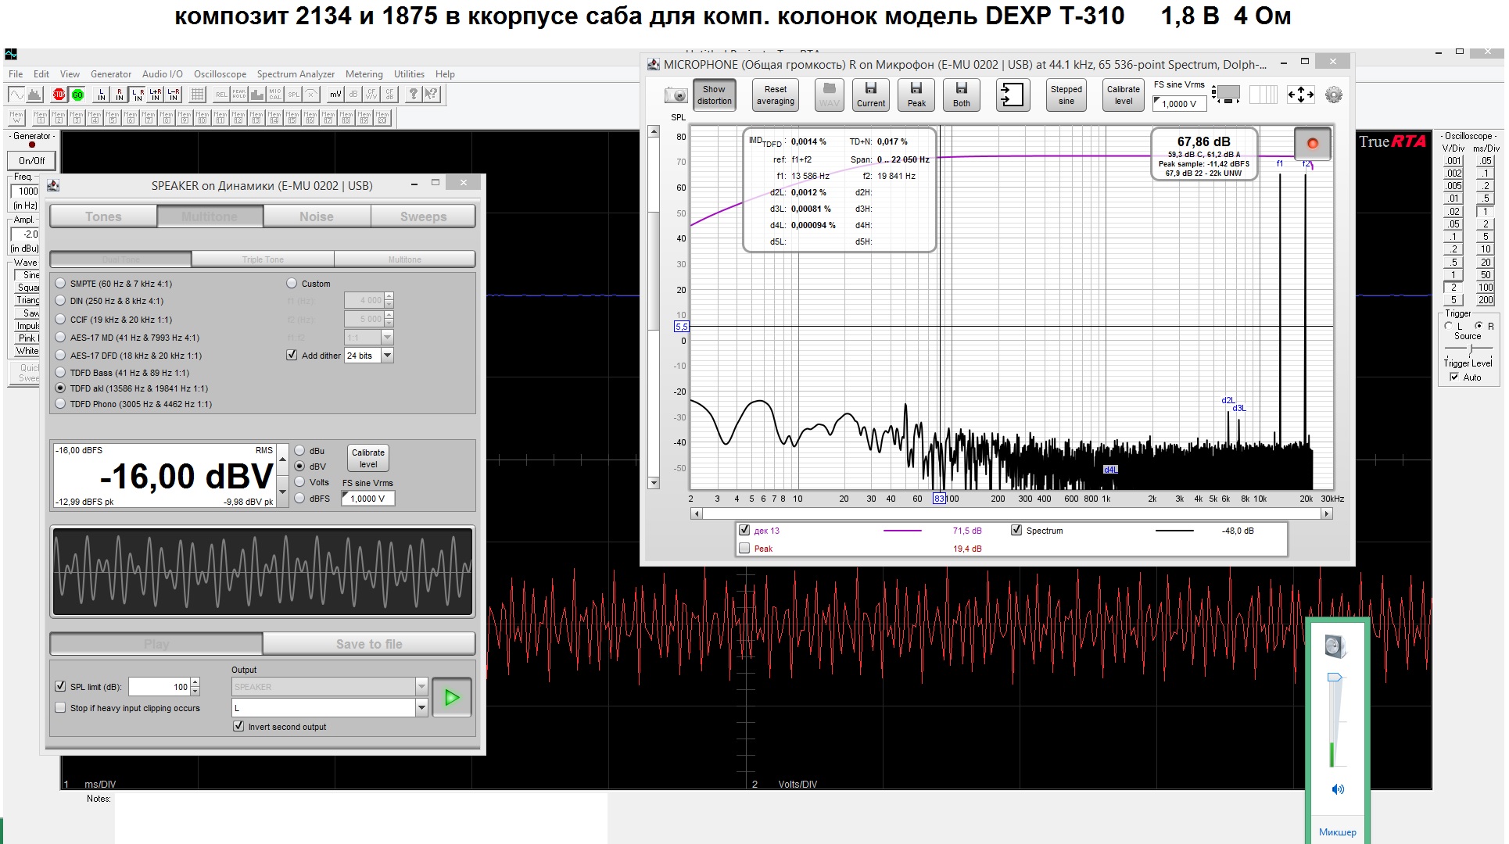Viewport: 1509px width, 844px height.
Task: Toggle the Add dither checkbox
Action: (x=292, y=356)
